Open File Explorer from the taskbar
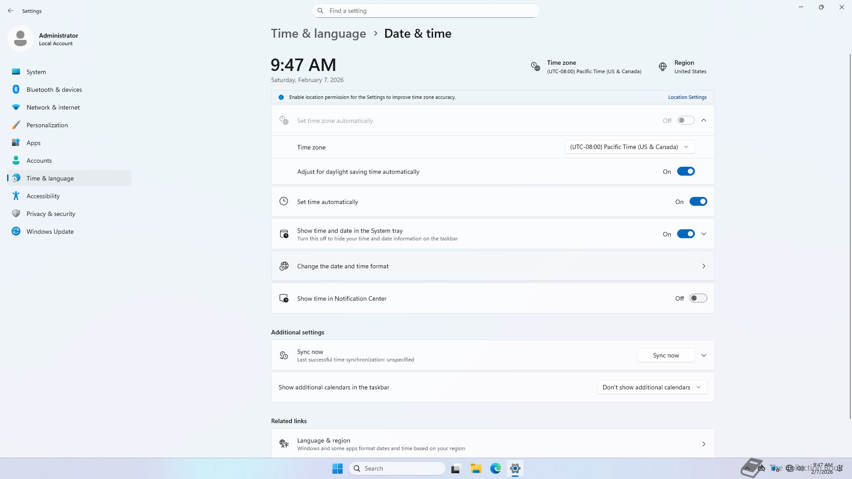The width and height of the screenshot is (852, 479). pyautogui.click(x=476, y=468)
